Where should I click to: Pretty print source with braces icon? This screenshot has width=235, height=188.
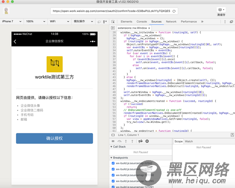(x=113, y=135)
